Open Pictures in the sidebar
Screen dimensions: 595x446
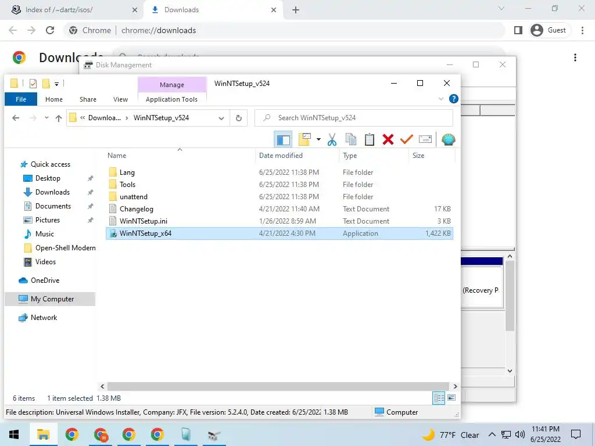pos(48,220)
